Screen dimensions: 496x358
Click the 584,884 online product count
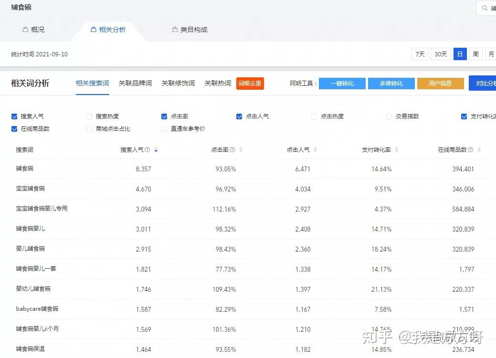coord(463,209)
